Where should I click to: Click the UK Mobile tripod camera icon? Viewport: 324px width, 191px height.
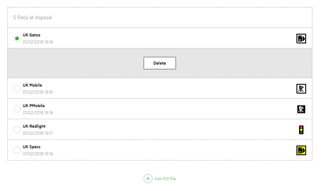click(301, 89)
